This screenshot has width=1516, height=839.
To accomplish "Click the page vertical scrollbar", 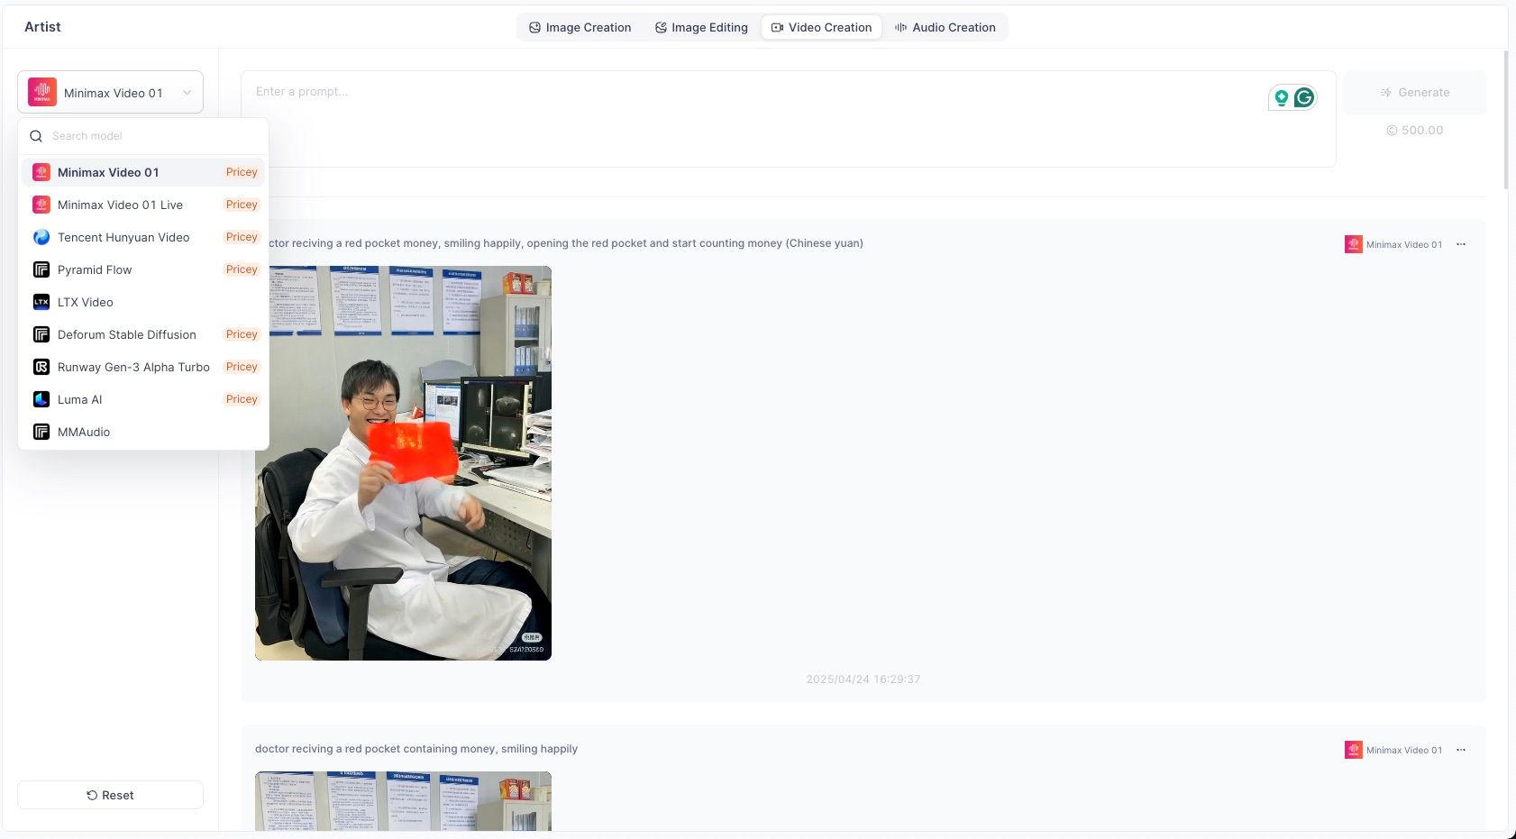I will tap(1505, 120).
